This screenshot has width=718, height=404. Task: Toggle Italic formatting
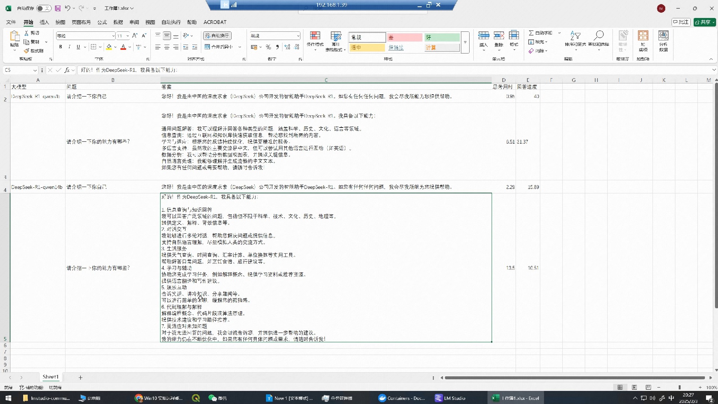click(69, 47)
